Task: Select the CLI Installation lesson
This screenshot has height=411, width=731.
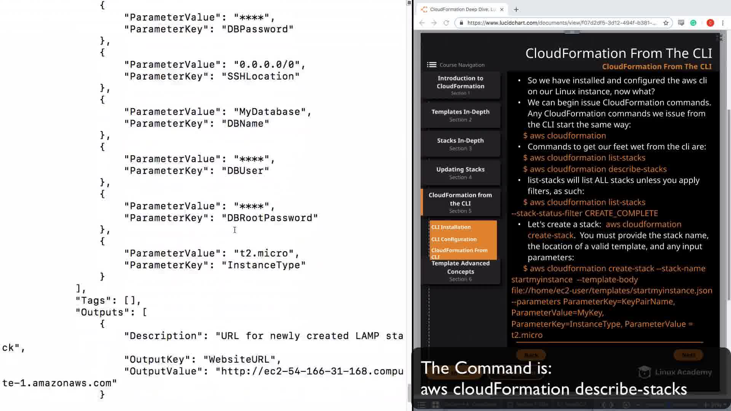Action: 451,227
